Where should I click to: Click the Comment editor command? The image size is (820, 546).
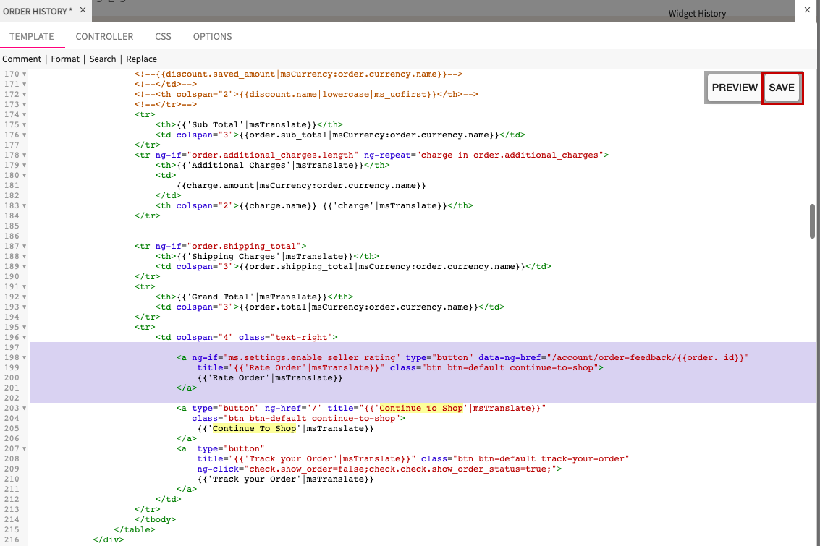(22, 59)
